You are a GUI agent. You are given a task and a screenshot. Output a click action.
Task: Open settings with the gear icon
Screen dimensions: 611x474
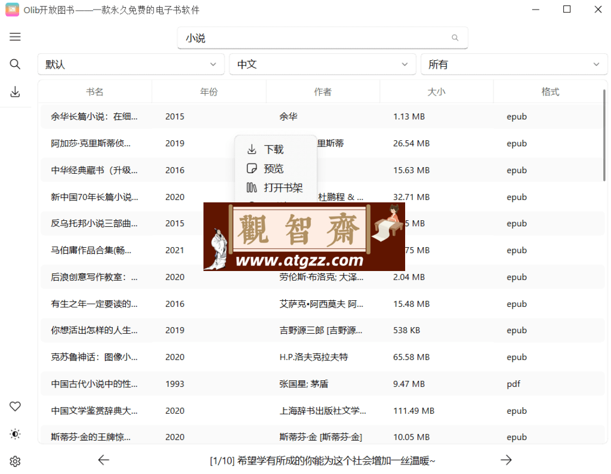point(15,461)
